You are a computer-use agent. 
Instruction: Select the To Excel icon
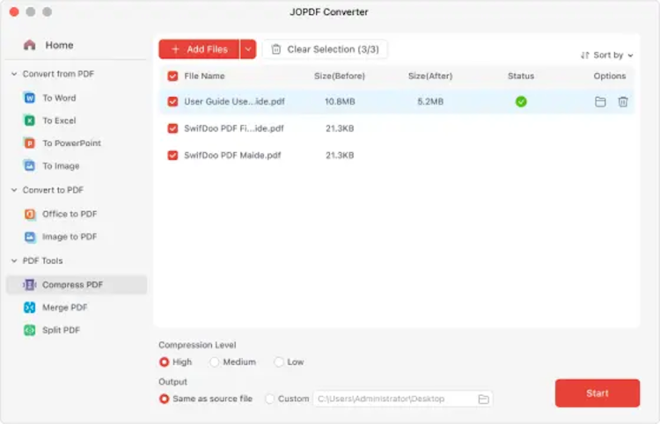click(29, 121)
